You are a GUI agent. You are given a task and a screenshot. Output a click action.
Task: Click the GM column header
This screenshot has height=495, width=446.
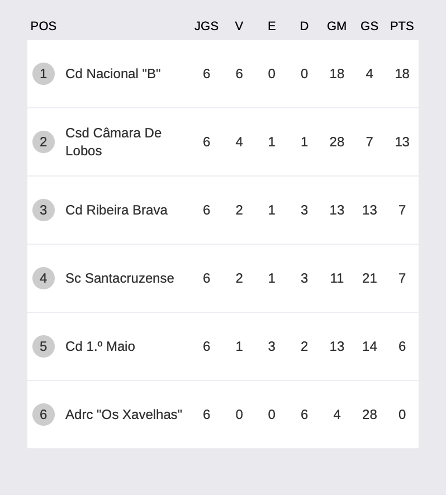tap(336, 26)
